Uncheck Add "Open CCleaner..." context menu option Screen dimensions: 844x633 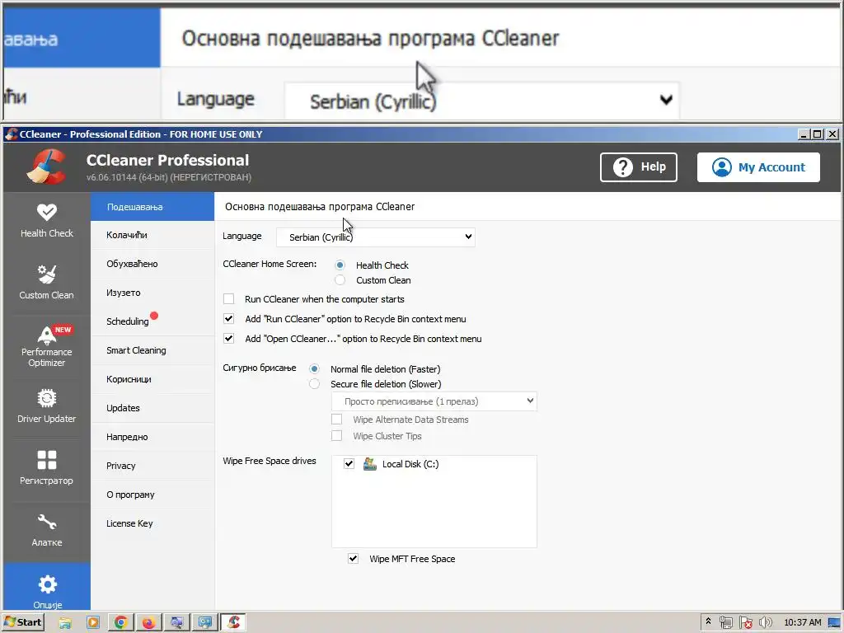point(229,339)
